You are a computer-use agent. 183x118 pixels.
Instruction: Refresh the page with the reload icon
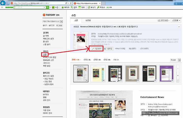71,3
